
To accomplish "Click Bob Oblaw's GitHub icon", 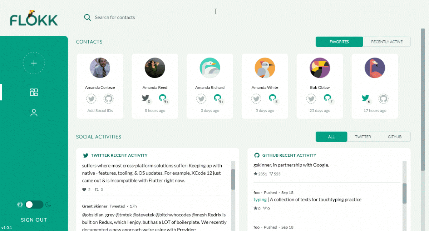I will coord(328,98).
